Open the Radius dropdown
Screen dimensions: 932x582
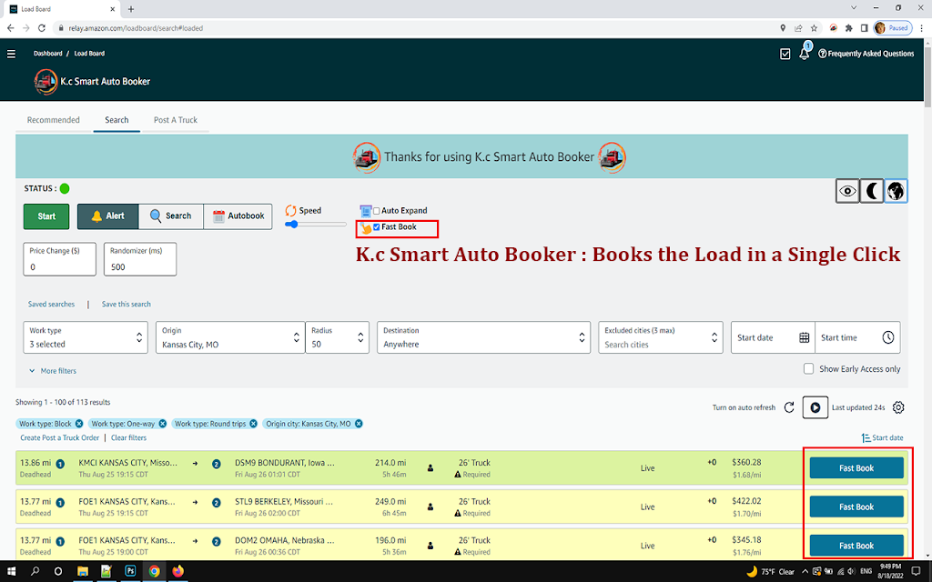[337, 337]
